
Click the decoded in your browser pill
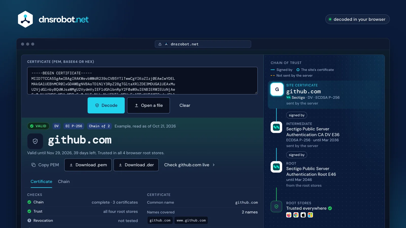tap(357, 19)
